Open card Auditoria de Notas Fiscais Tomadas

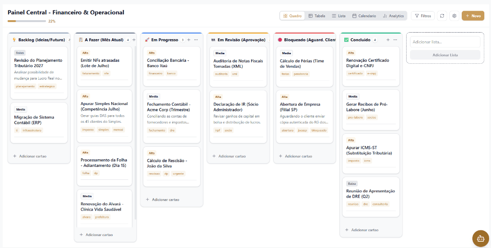click(238, 67)
